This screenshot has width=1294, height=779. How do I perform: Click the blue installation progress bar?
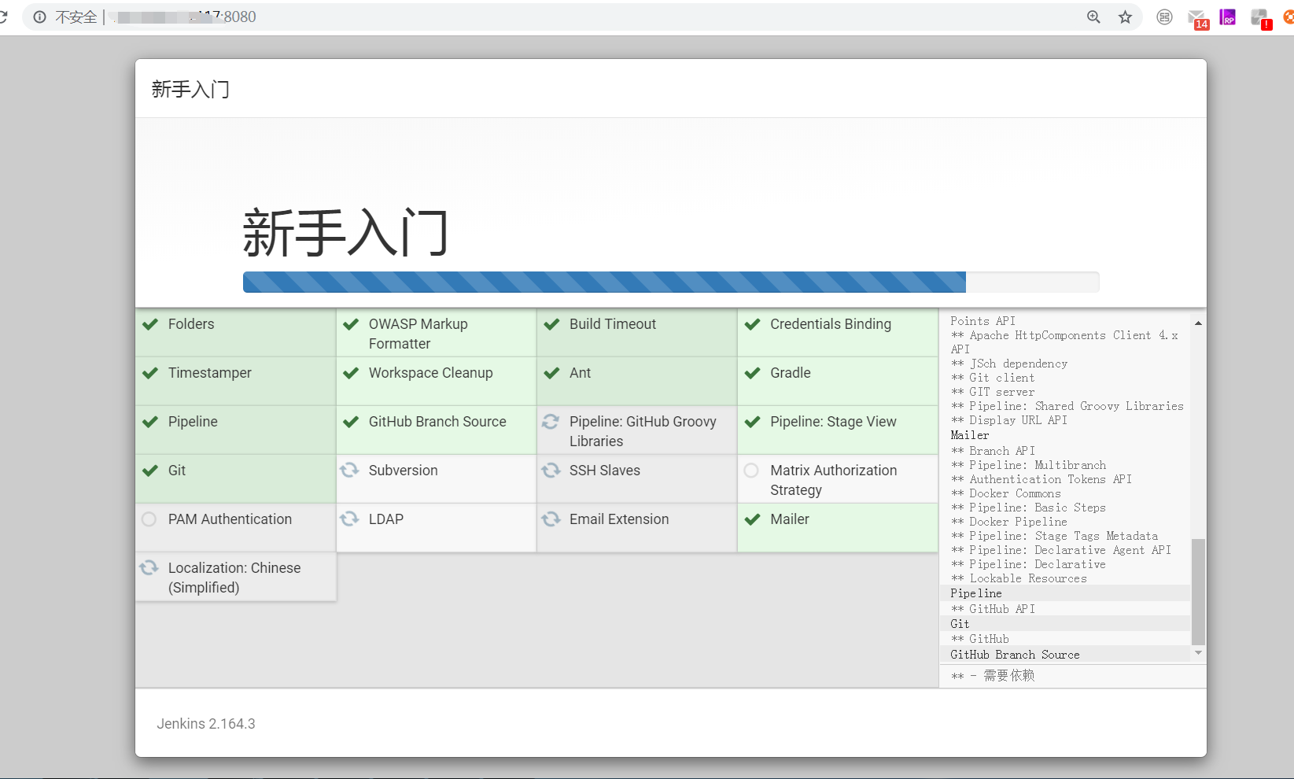pyautogui.click(x=603, y=282)
